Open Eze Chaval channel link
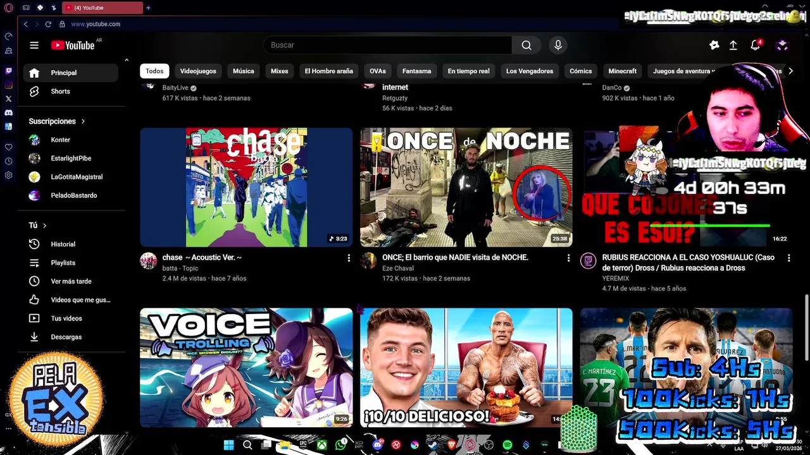 coord(398,268)
